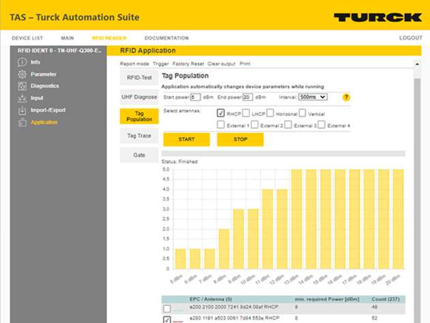Open Diagnostics in the sidebar

tap(44, 86)
